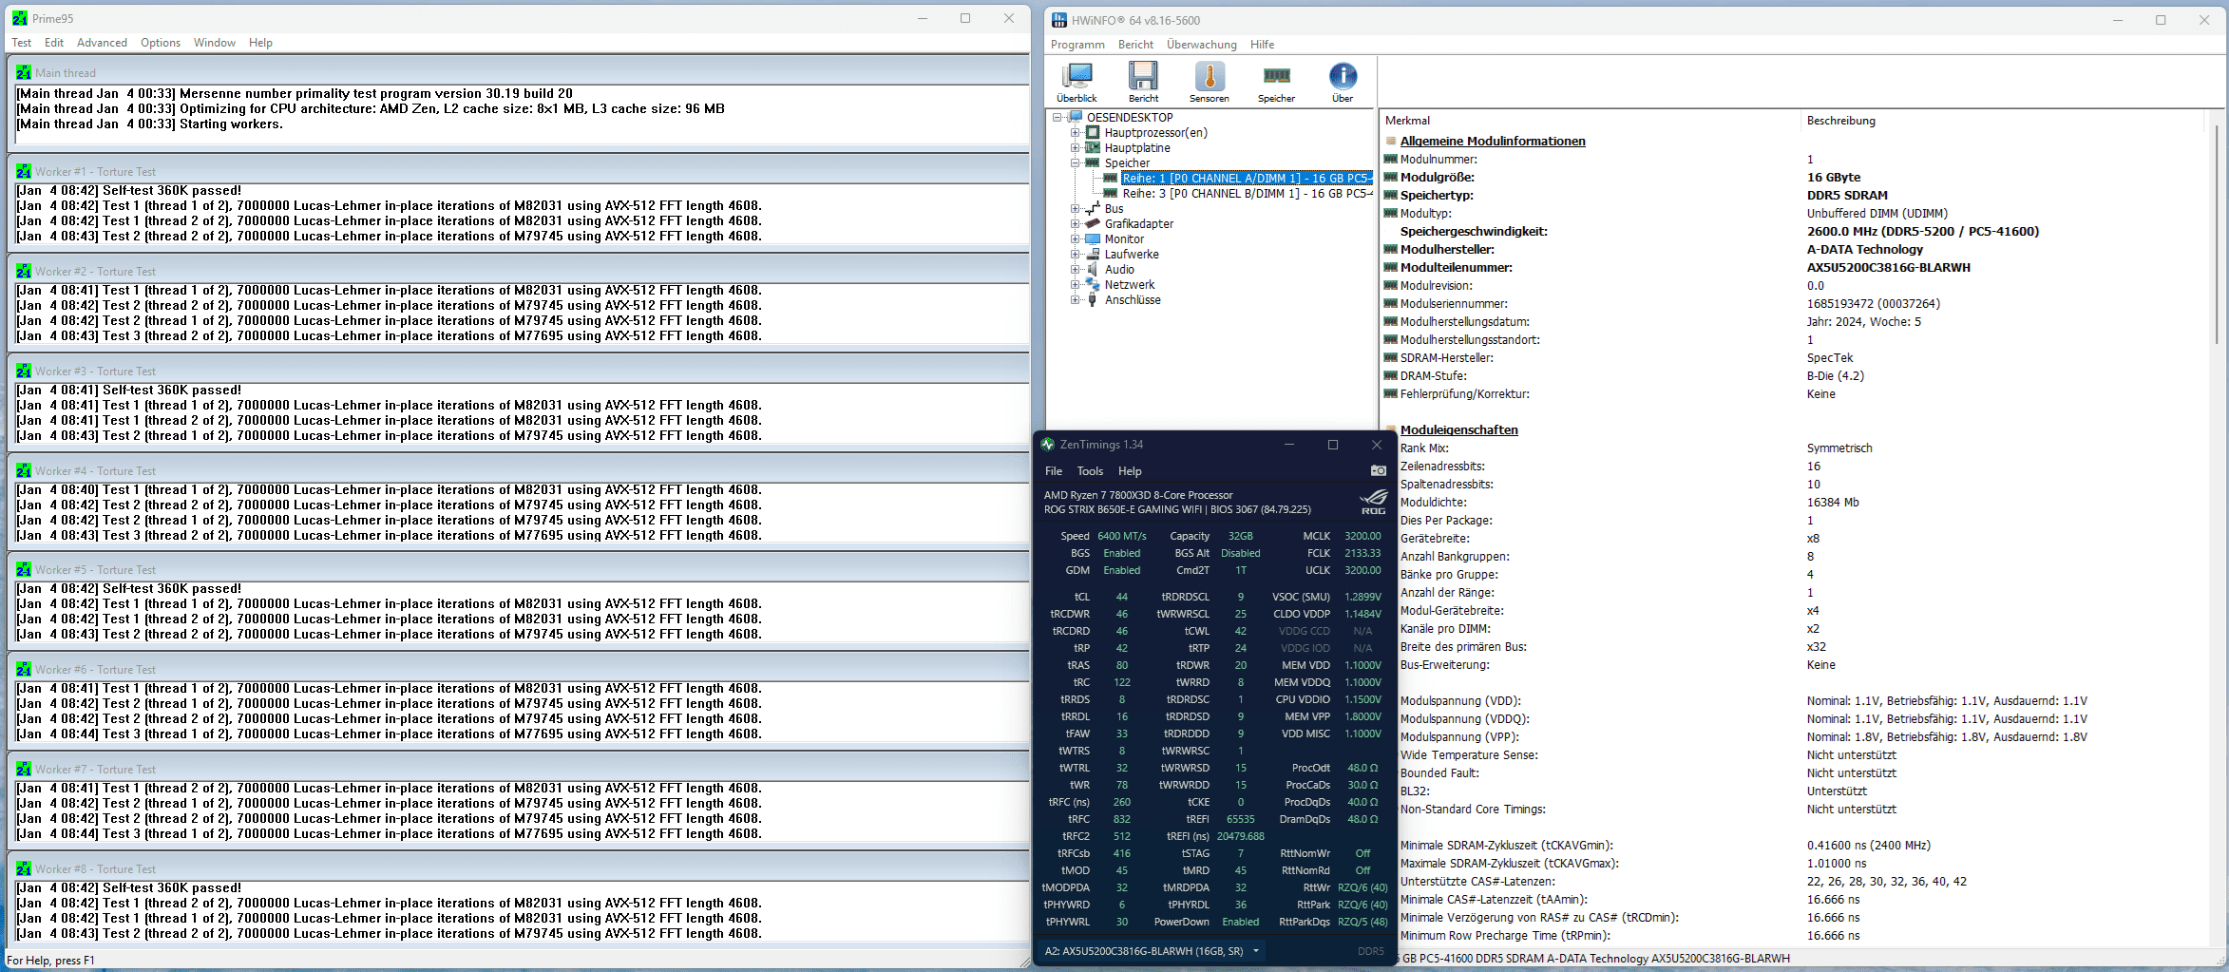
Task: Click Worker #1 Torture Test icon
Action: point(24,172)
